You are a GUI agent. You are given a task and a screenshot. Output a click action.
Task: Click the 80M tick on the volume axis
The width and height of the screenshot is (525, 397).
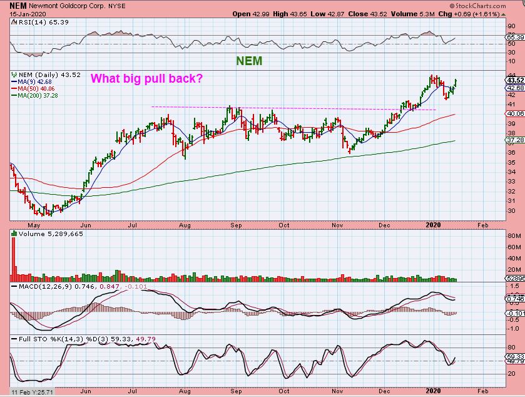[514, 236]
